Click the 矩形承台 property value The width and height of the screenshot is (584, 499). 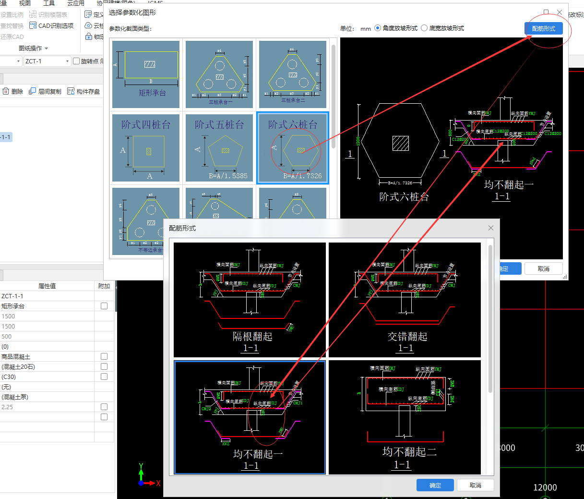(47, 306)
